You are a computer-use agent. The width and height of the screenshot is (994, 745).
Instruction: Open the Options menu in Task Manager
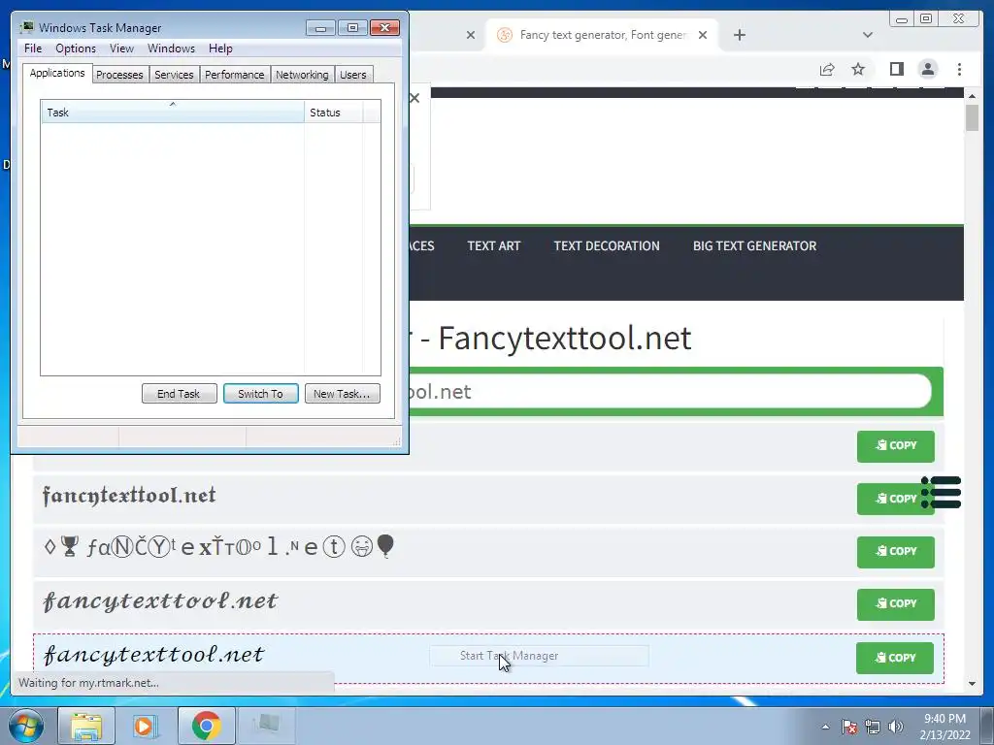click(x=76, y=49)
